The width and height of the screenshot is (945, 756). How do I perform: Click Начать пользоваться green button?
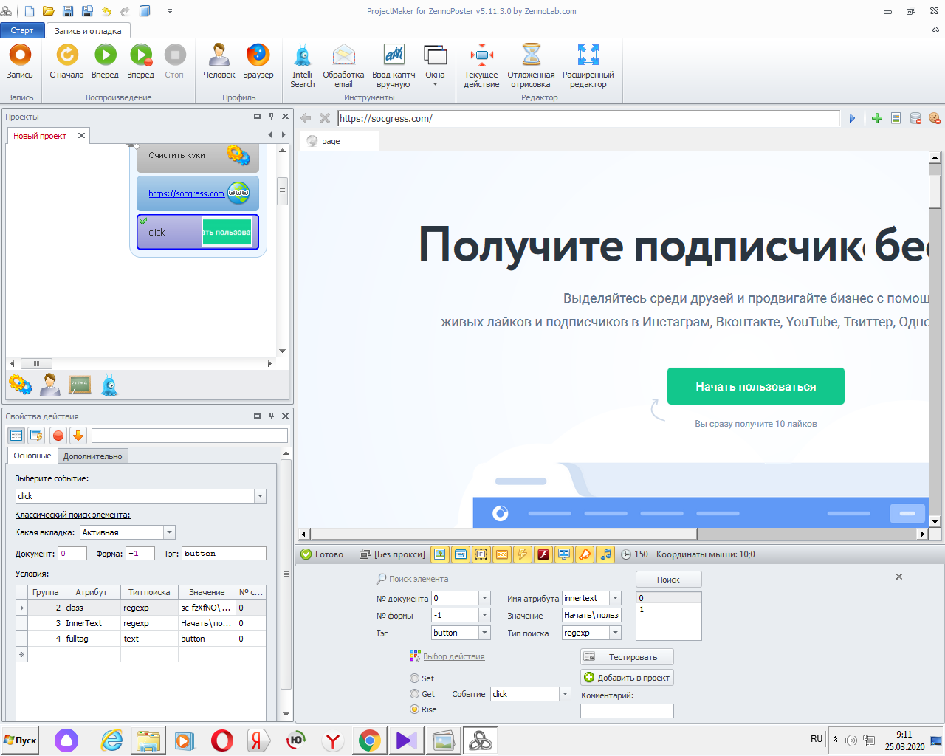click(755, 386)
